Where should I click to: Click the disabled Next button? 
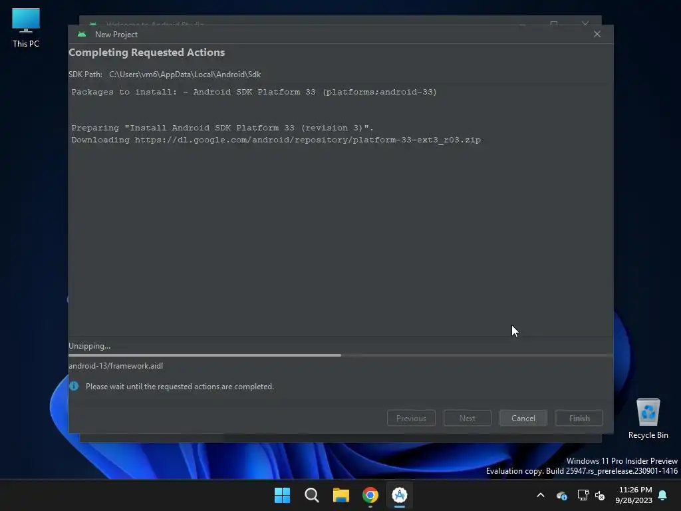click(x=468, y=418)
